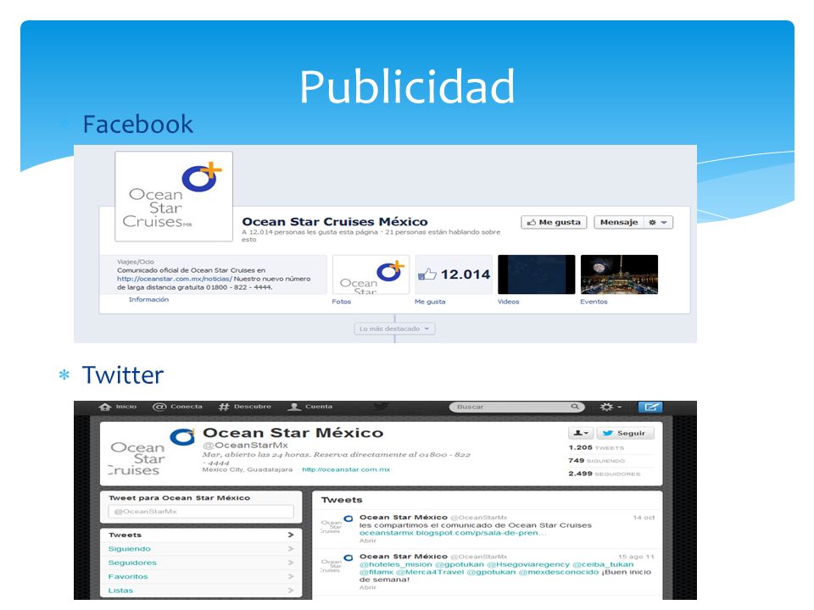Open the http://oceanstar.com.mx Twitter profile link
The height and width of the screenshot is (610, 814).
pyautogui.click(x=346, y=469)
